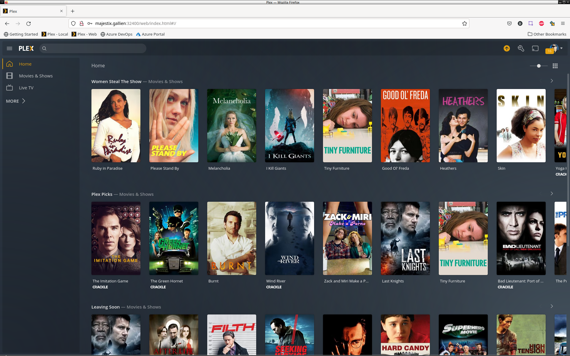Click the PLEX logo
Viewport: 570px width, 356px height.
(26, 48)
